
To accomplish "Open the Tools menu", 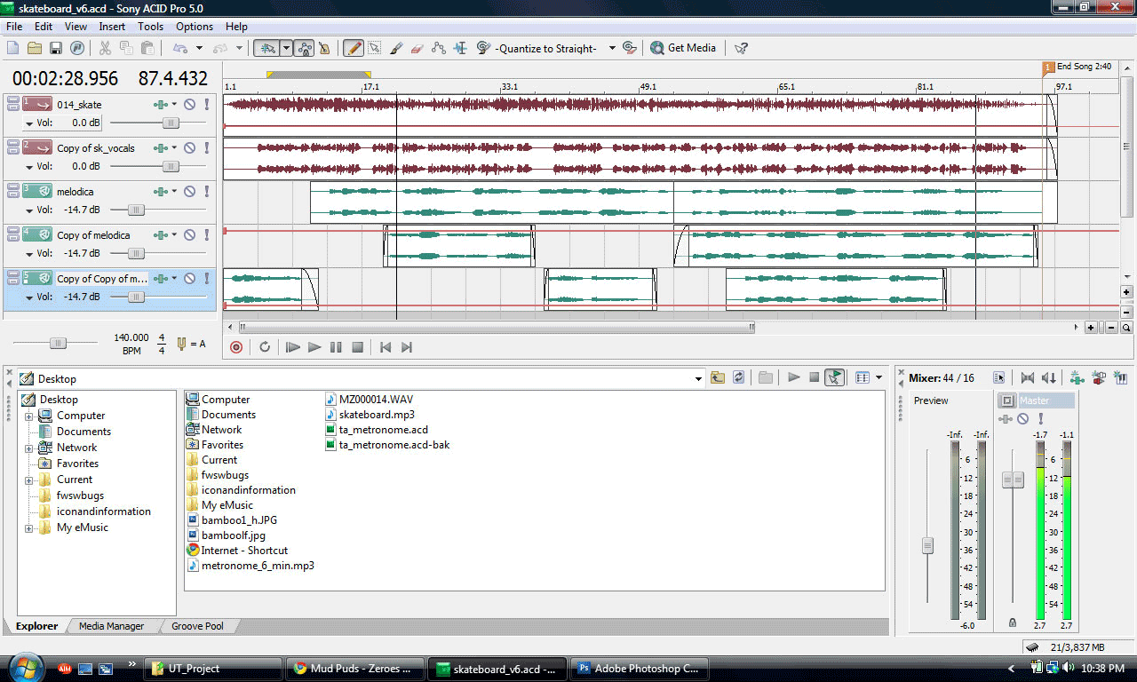I will click(150, 27).
